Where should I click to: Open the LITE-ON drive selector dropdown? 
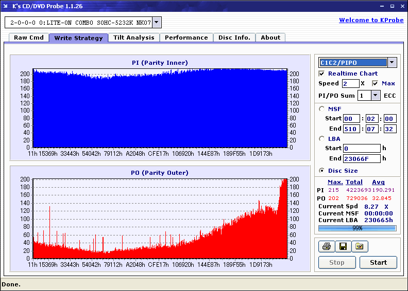[x=157, y=23]
